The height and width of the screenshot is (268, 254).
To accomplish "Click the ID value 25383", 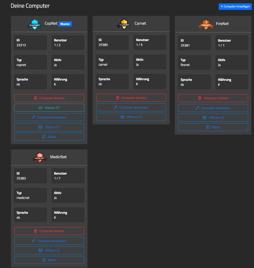I will 21,178.
